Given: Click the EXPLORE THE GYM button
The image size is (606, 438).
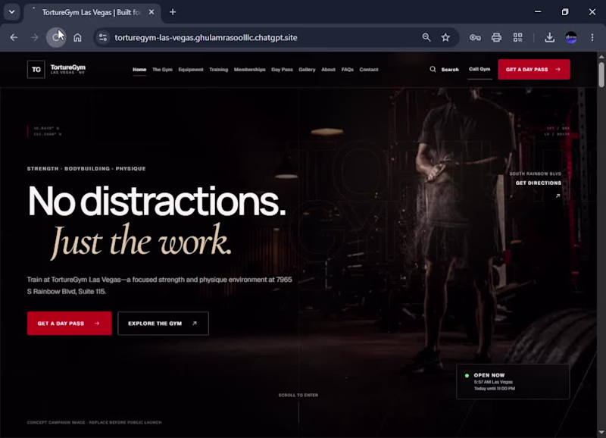Looking at the screenshot, I should pos(163,323).
